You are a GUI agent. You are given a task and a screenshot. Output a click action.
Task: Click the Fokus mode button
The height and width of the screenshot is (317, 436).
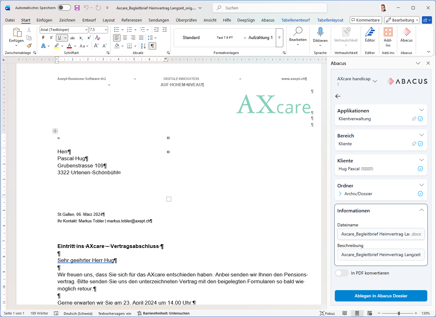tap(327, 313)
